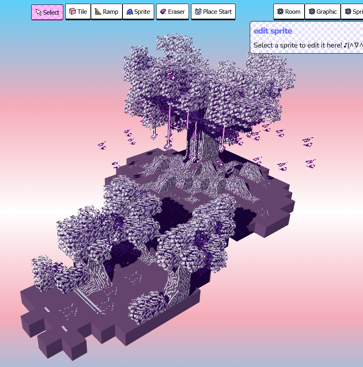Click the "edit sprite" panel heading

(273, 31)
